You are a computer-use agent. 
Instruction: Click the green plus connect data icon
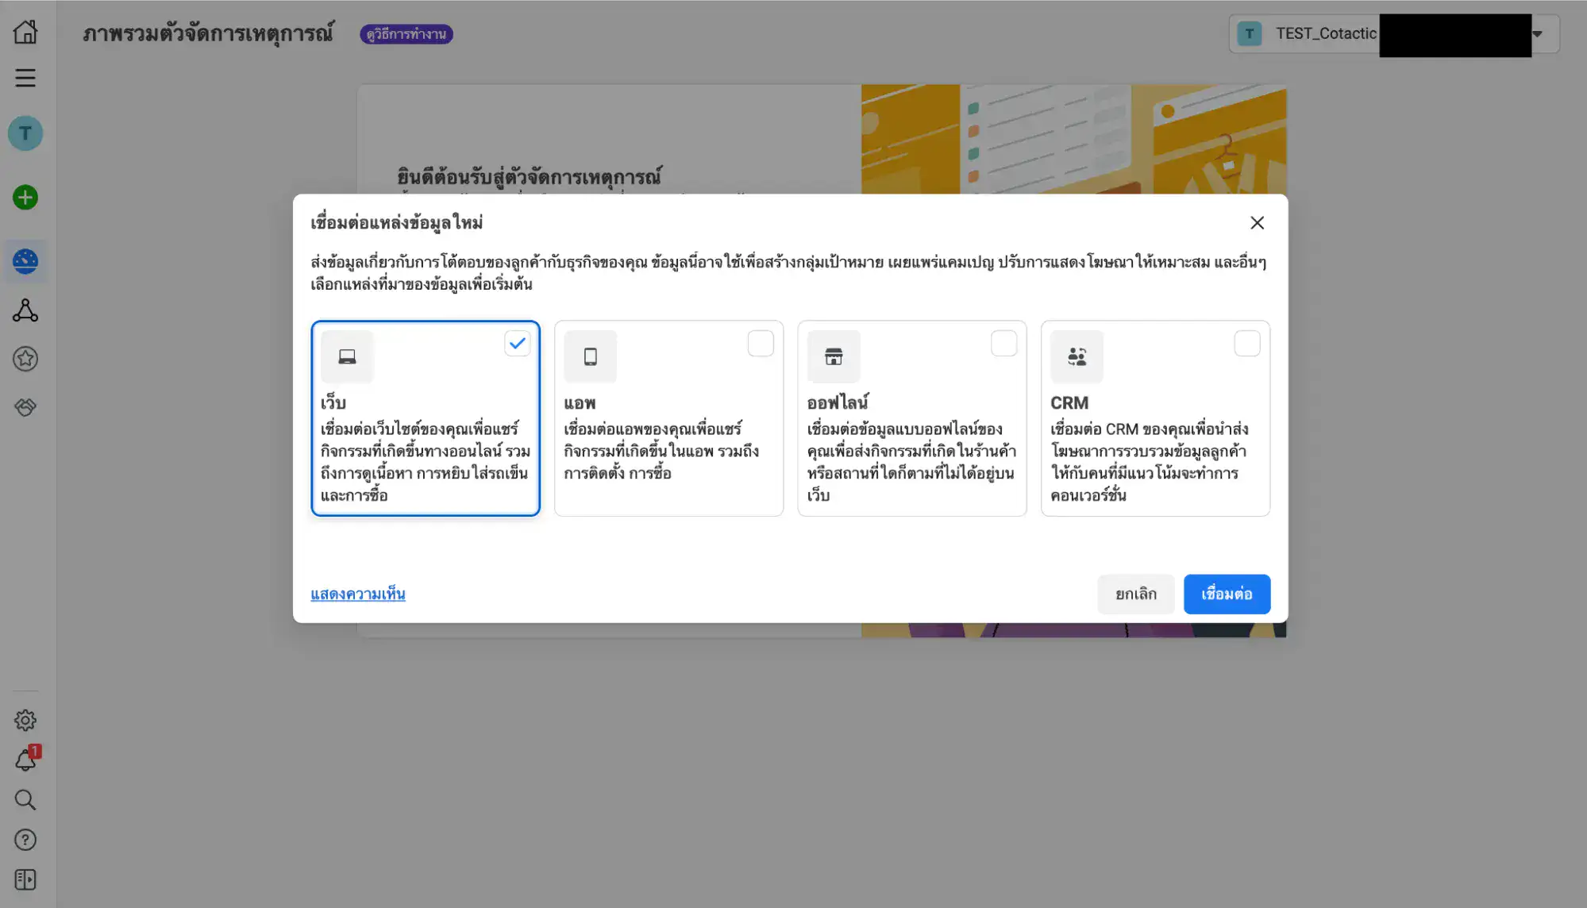coord(25,198)
